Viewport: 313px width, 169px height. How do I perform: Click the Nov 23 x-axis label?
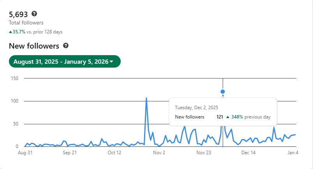click(204, 153)
